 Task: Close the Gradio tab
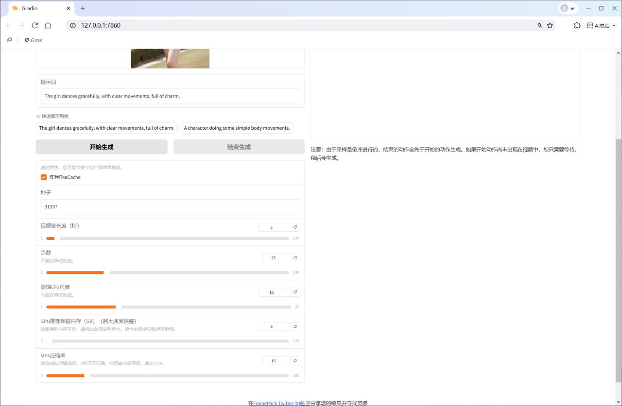(x=68, y=8)
